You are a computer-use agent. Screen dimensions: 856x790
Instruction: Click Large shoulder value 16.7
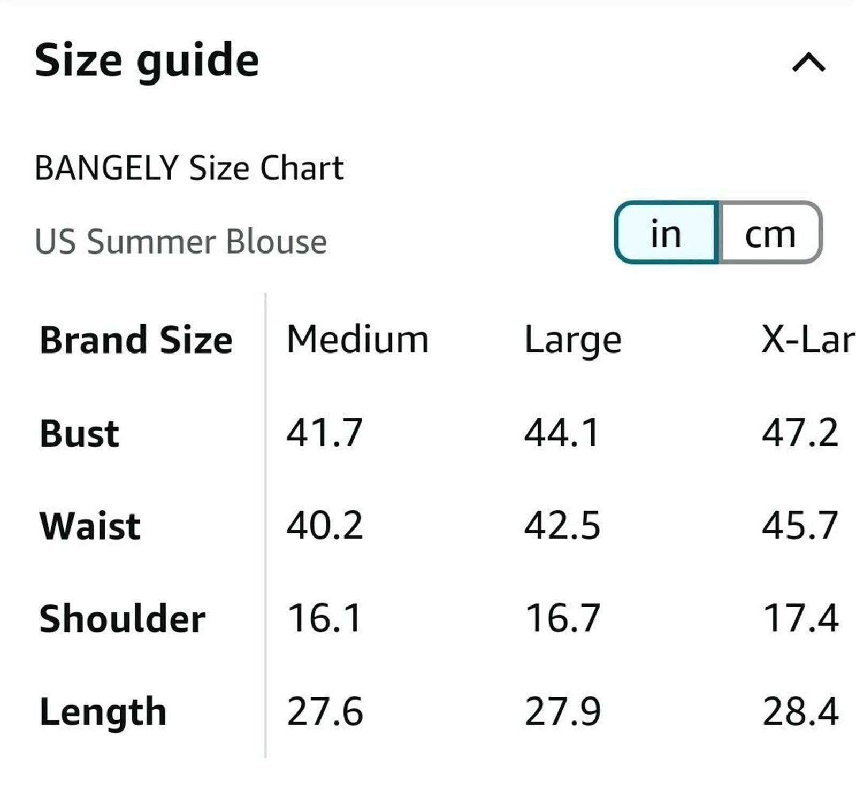click(x=562, y=618)
